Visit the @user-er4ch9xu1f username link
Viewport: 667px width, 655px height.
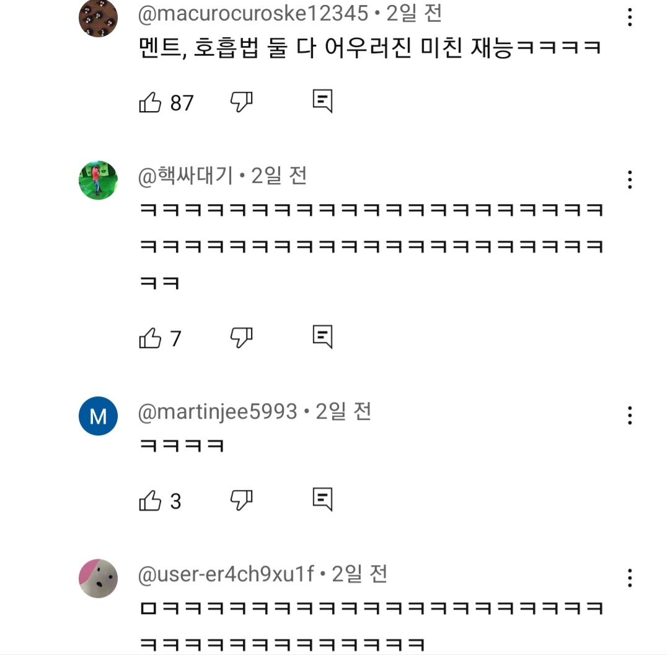226,574
